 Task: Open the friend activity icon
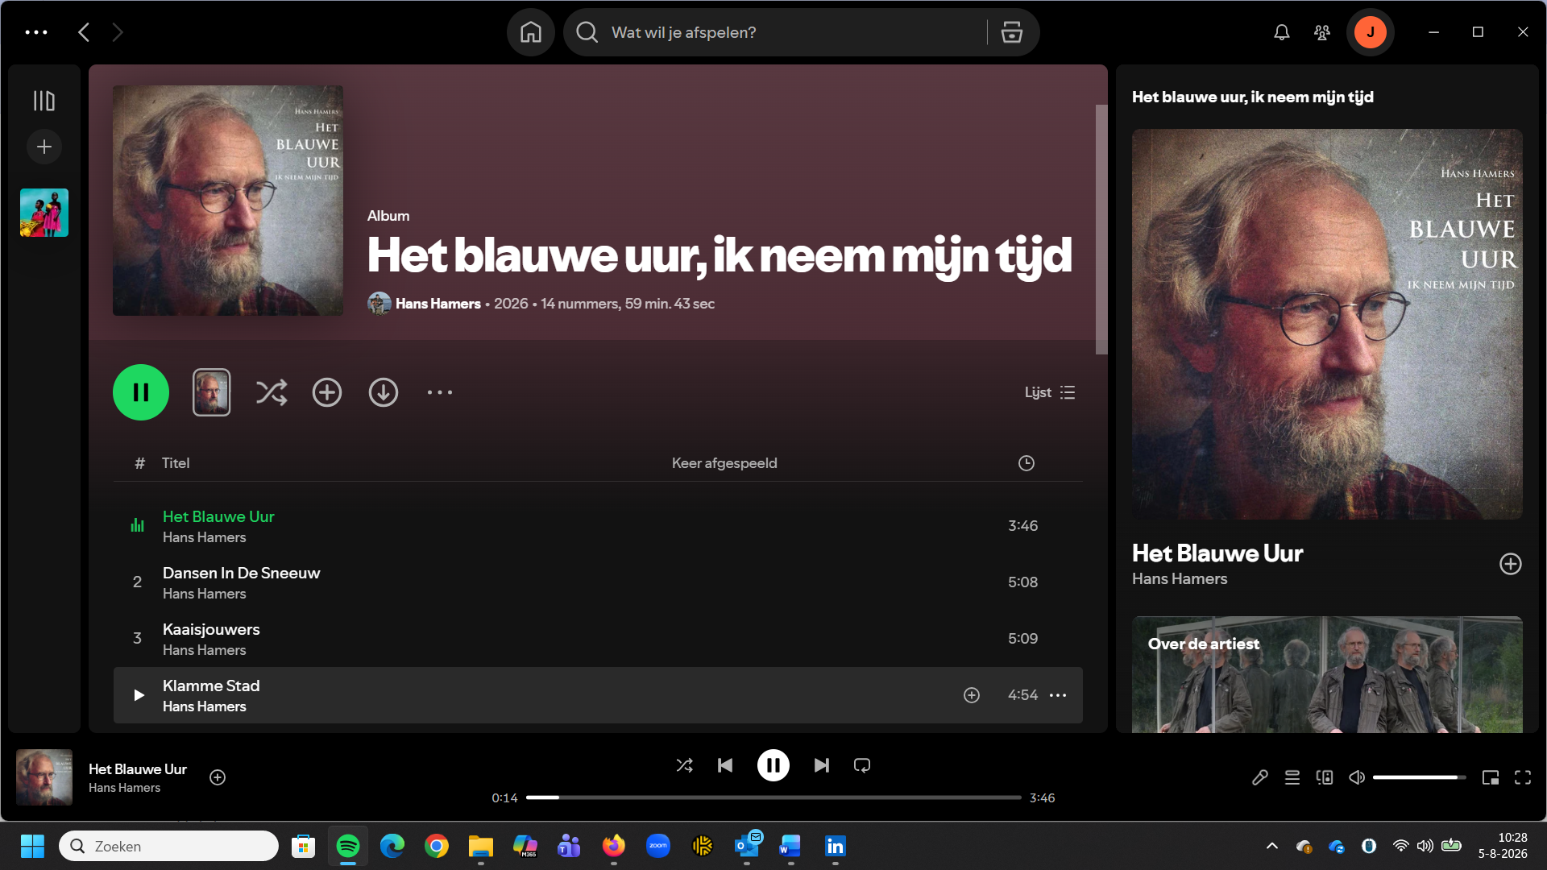[x=1322, y=32]
